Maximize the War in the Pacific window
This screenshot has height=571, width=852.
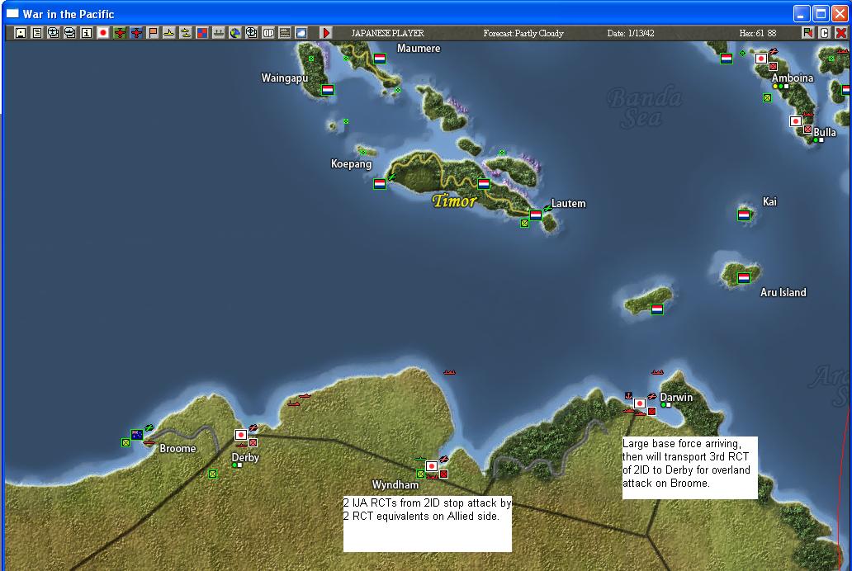pos(821,13)
